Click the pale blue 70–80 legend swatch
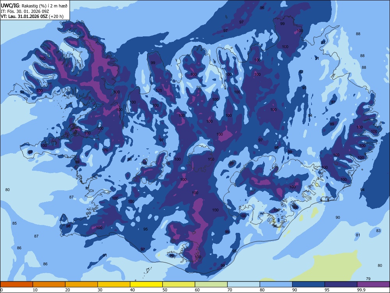The width and height of the screenshot is (390, 293). (243, 284)
